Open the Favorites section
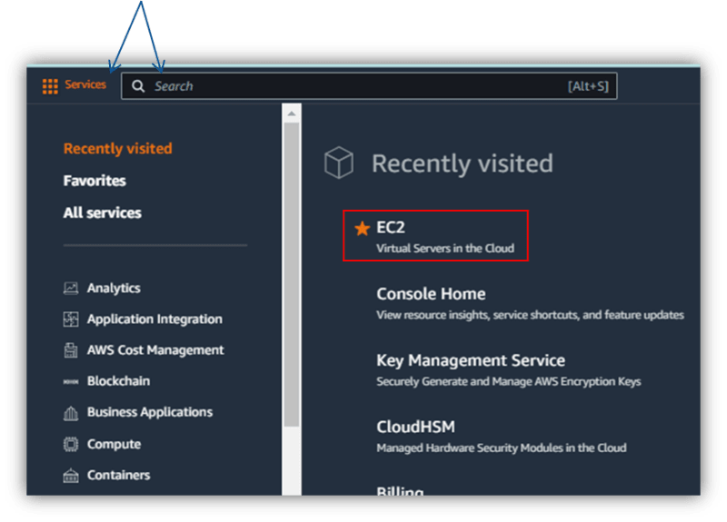The height and width of the screenshot is (522, 727). coord(95,181)
